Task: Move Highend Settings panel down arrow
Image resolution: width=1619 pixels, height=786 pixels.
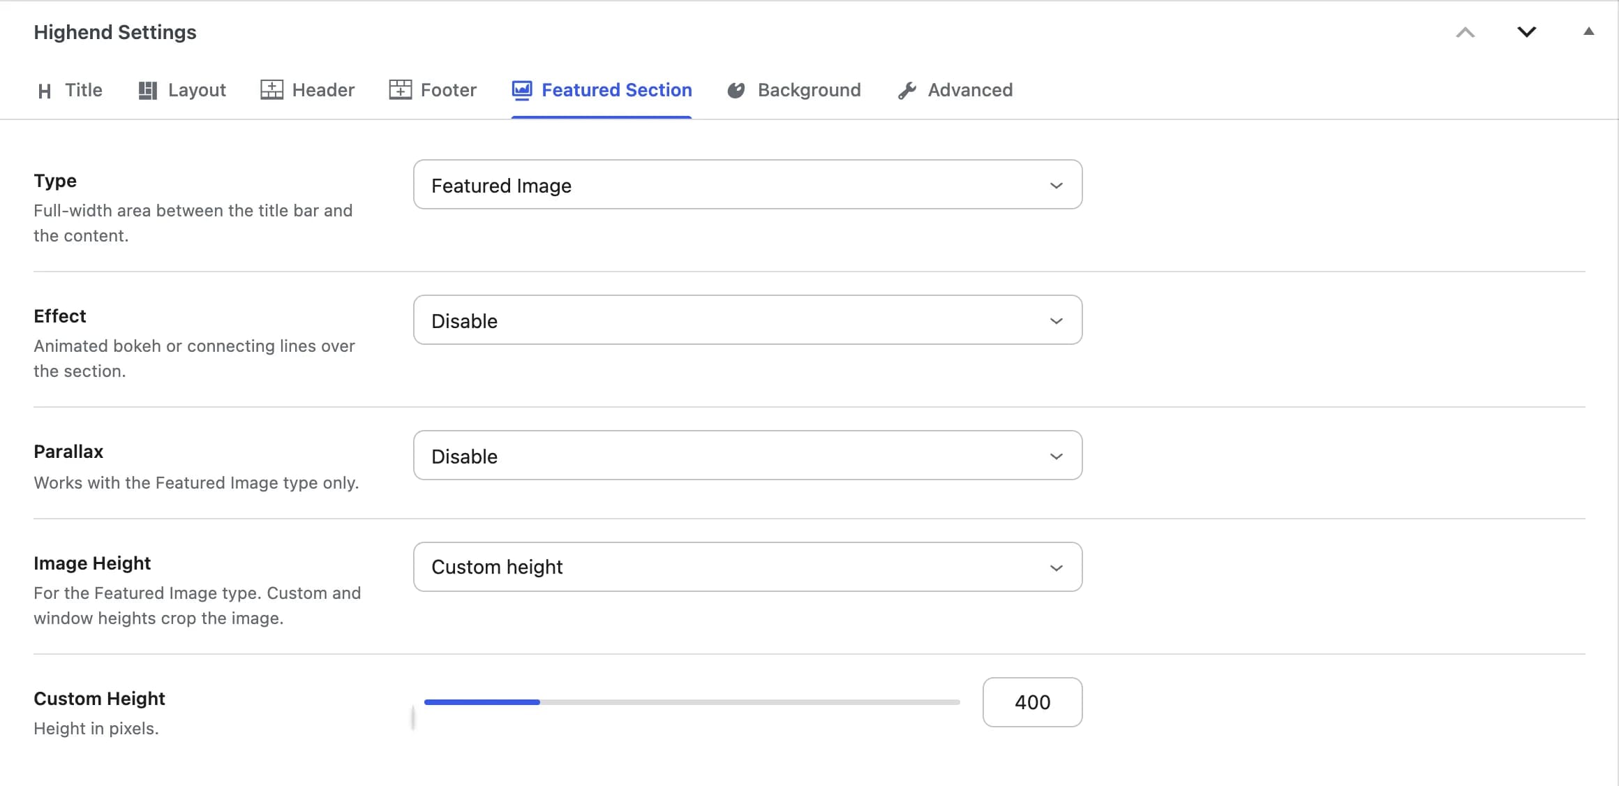Action: pos(1527,32)
